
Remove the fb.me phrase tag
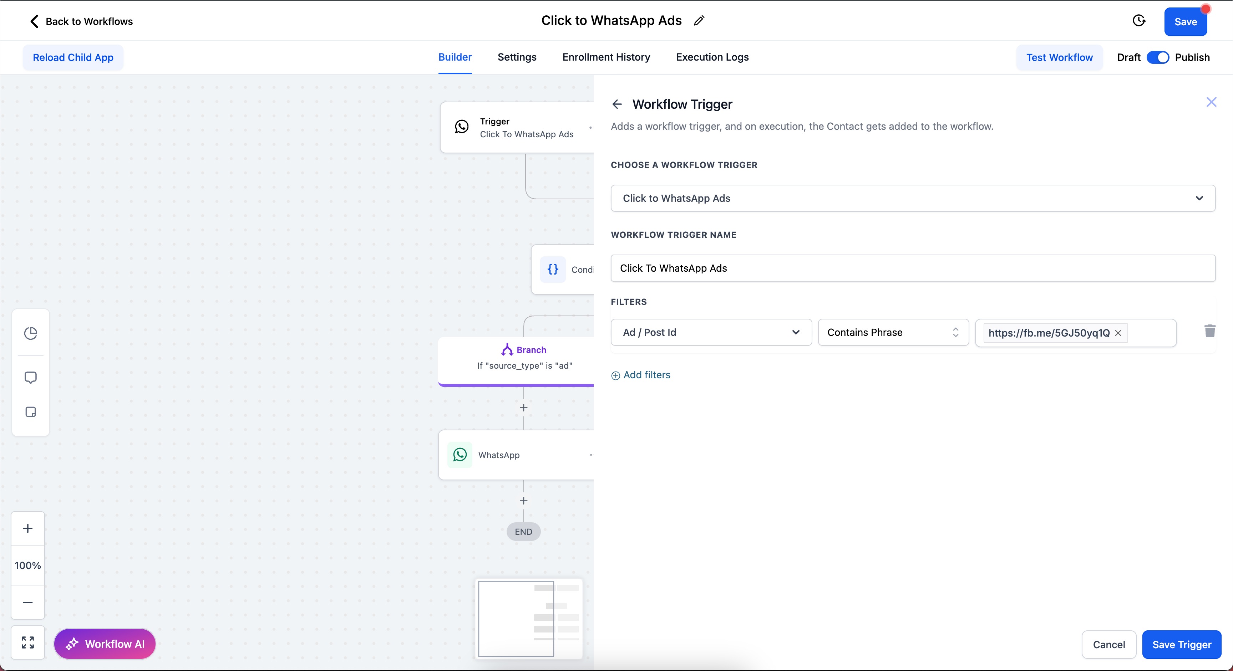coord(1118,333)
